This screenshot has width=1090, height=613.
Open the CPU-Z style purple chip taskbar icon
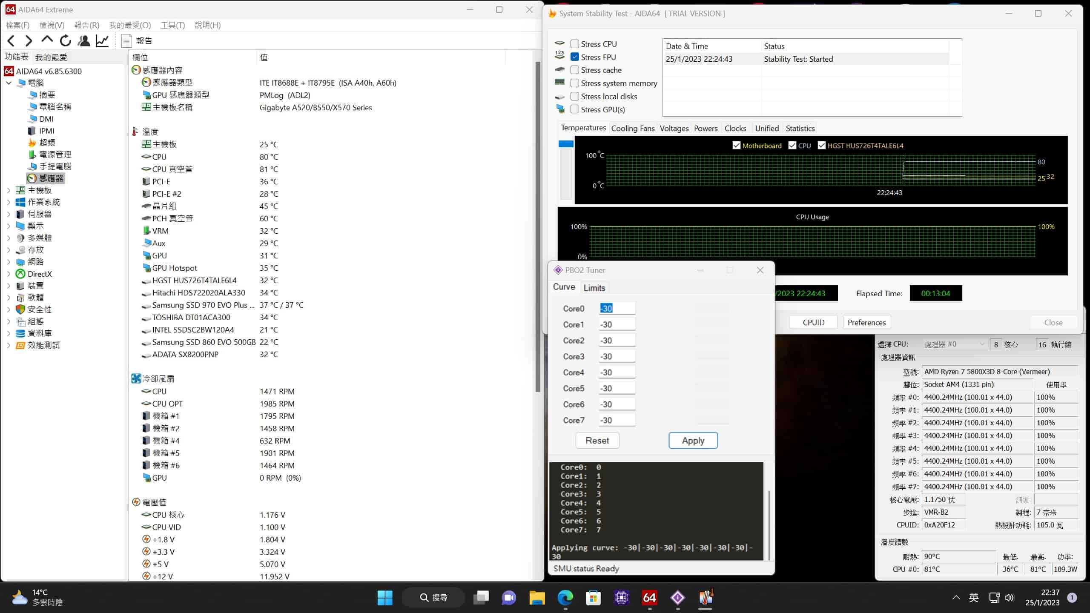click(x=621, y=598)
